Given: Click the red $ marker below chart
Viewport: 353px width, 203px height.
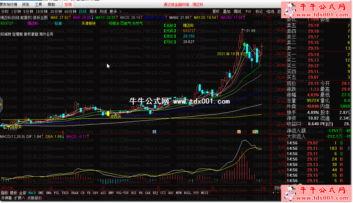Looking at the screenshot, I should click(63, 132).
